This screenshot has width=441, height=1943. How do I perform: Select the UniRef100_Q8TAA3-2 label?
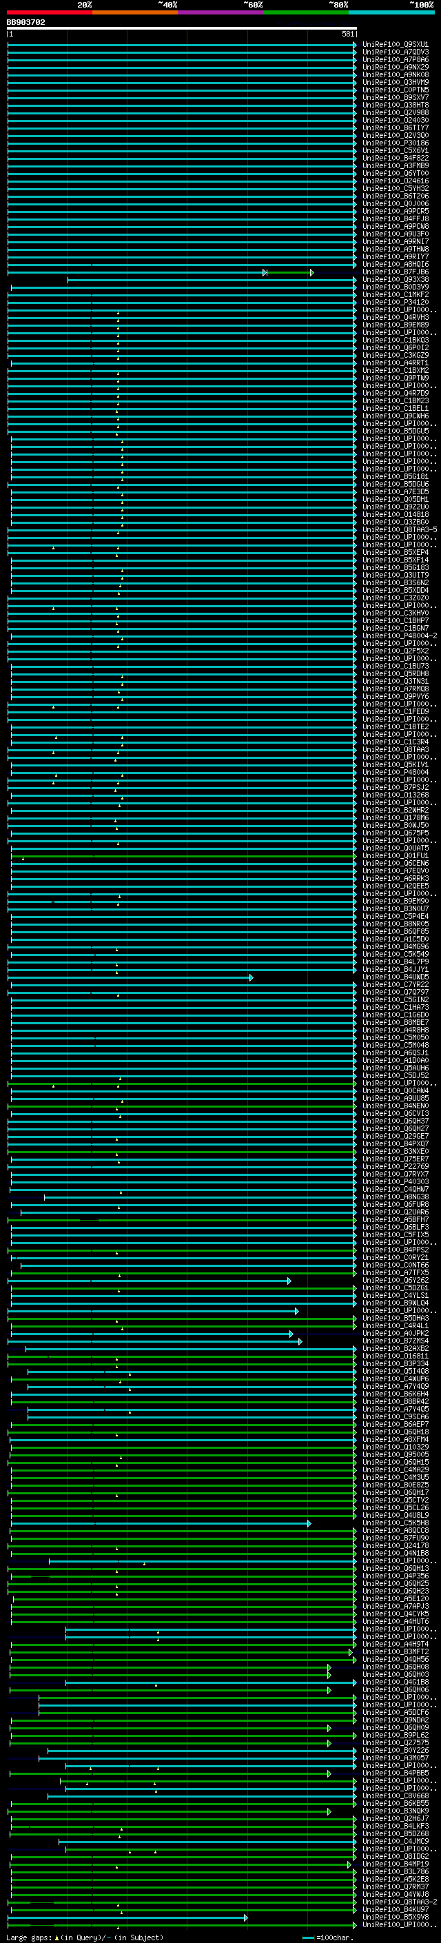pyautogui.click(x=400, y=1902)
